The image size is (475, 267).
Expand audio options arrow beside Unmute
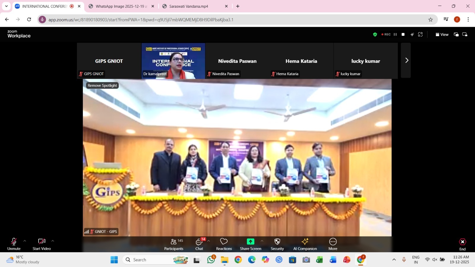[25, 241]
